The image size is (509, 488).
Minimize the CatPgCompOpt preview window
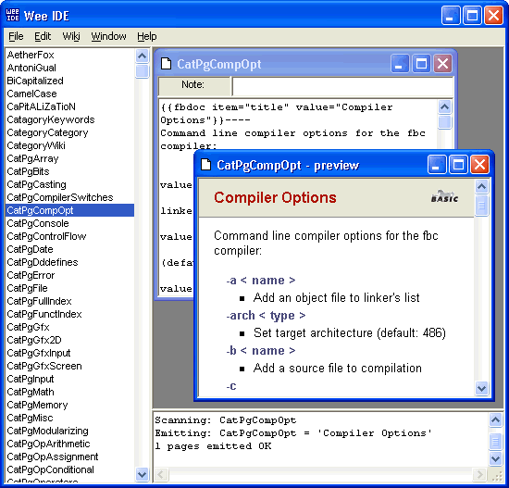pyautogui.click(x=437, y=165)
